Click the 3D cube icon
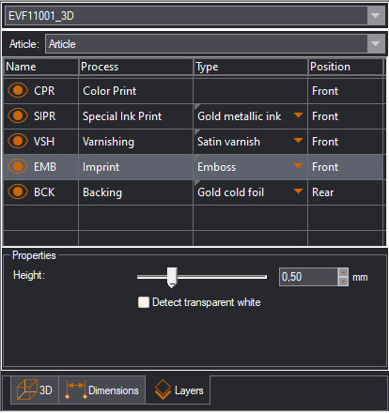Viewport: 389px width, 413px height. (27, 390)
